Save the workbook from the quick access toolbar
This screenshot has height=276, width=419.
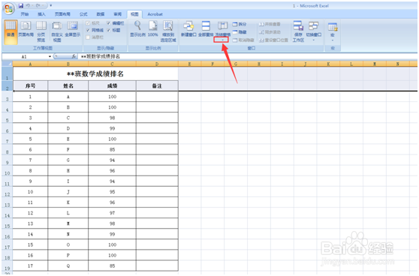[21, 5]
